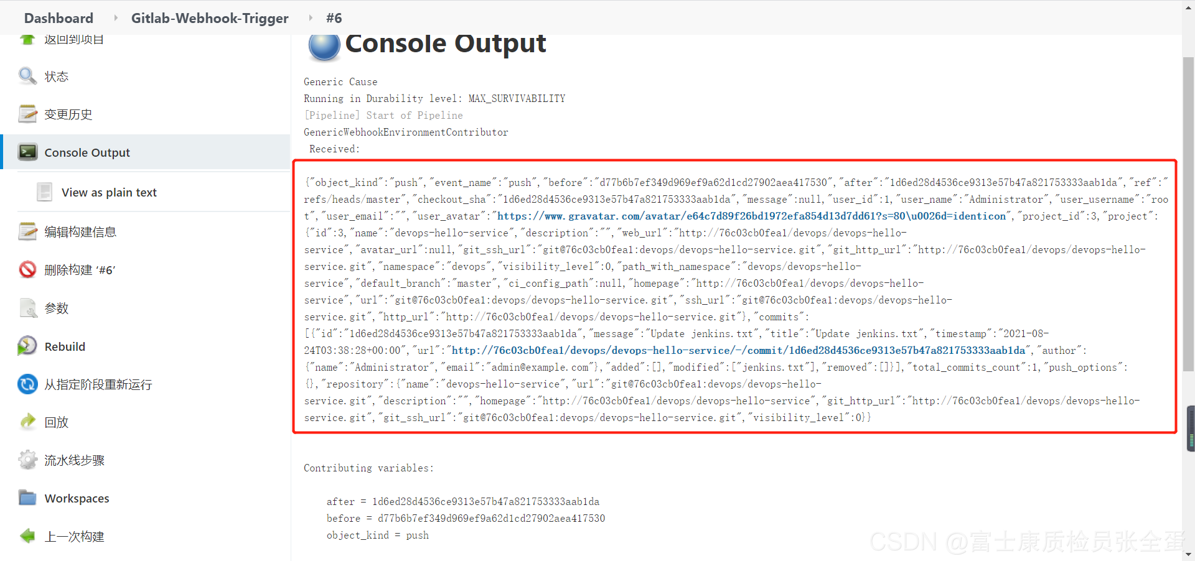Open the 变更历史 sidebar link
Viewport: 1195px width, 561px height.
tap(68, 114)
